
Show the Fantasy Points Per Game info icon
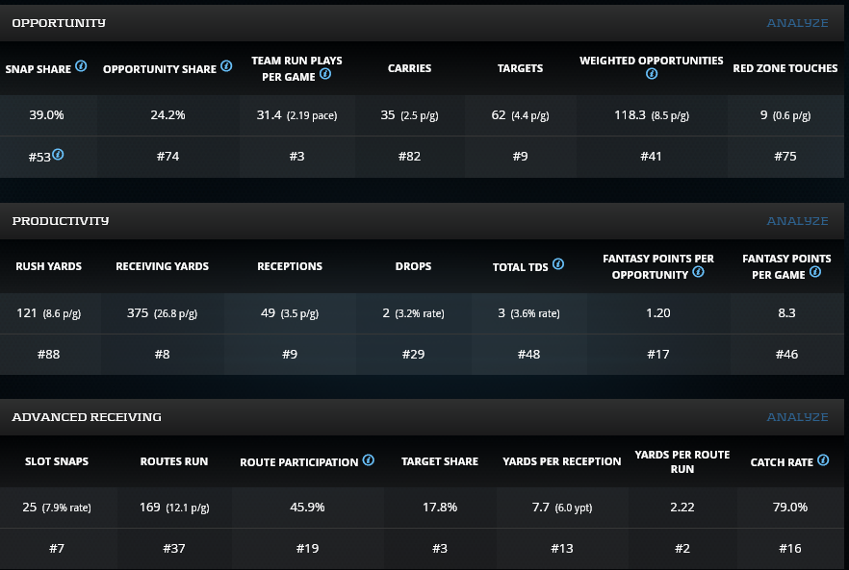(x=814, y=273)
